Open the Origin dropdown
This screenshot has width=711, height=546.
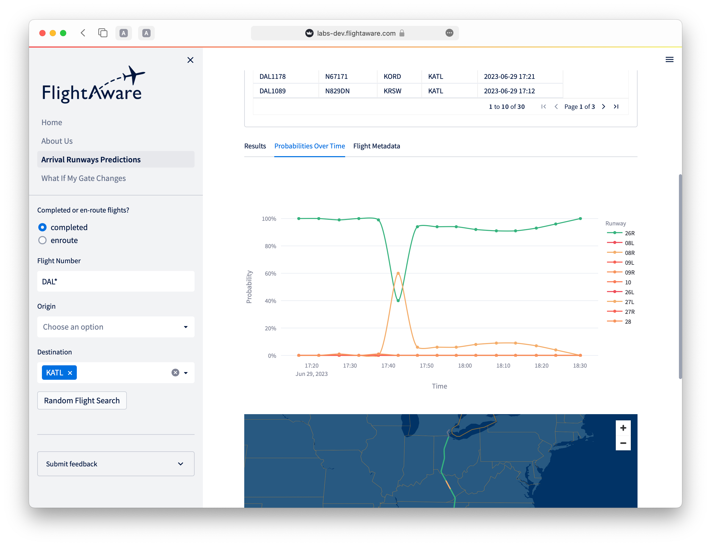pos(116,327)
